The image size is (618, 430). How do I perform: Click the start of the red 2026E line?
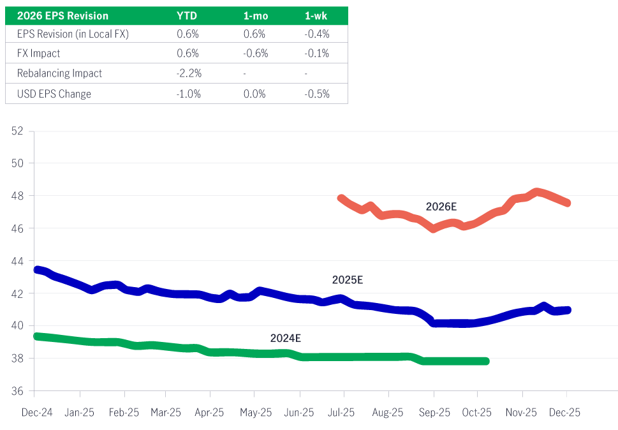[341, 198]
